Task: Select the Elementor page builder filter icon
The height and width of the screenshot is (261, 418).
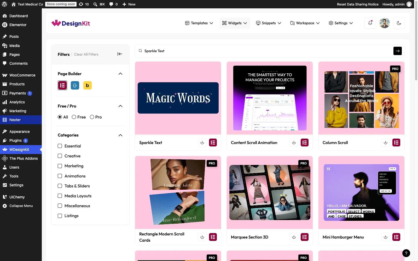Action: click(62, 85)
